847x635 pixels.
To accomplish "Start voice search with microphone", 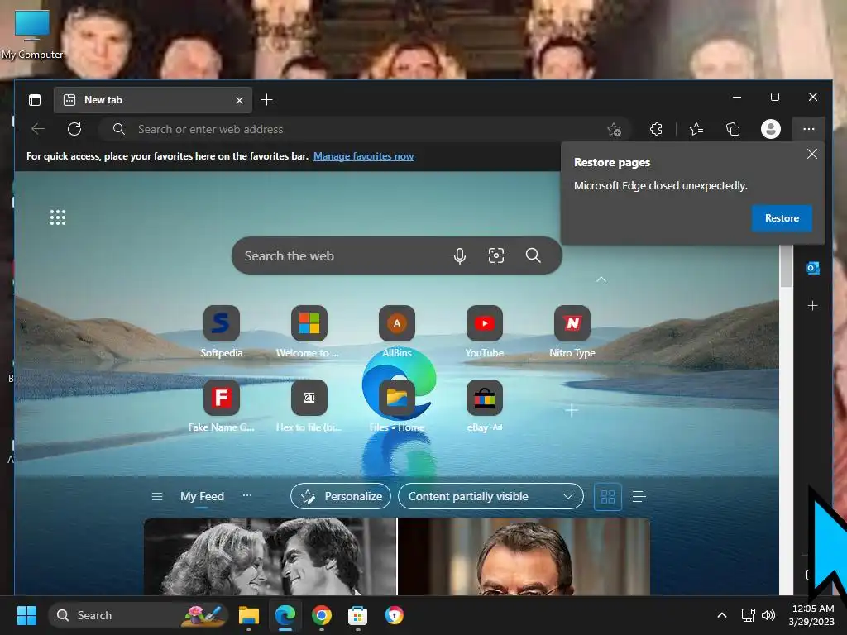I will 460,255.
